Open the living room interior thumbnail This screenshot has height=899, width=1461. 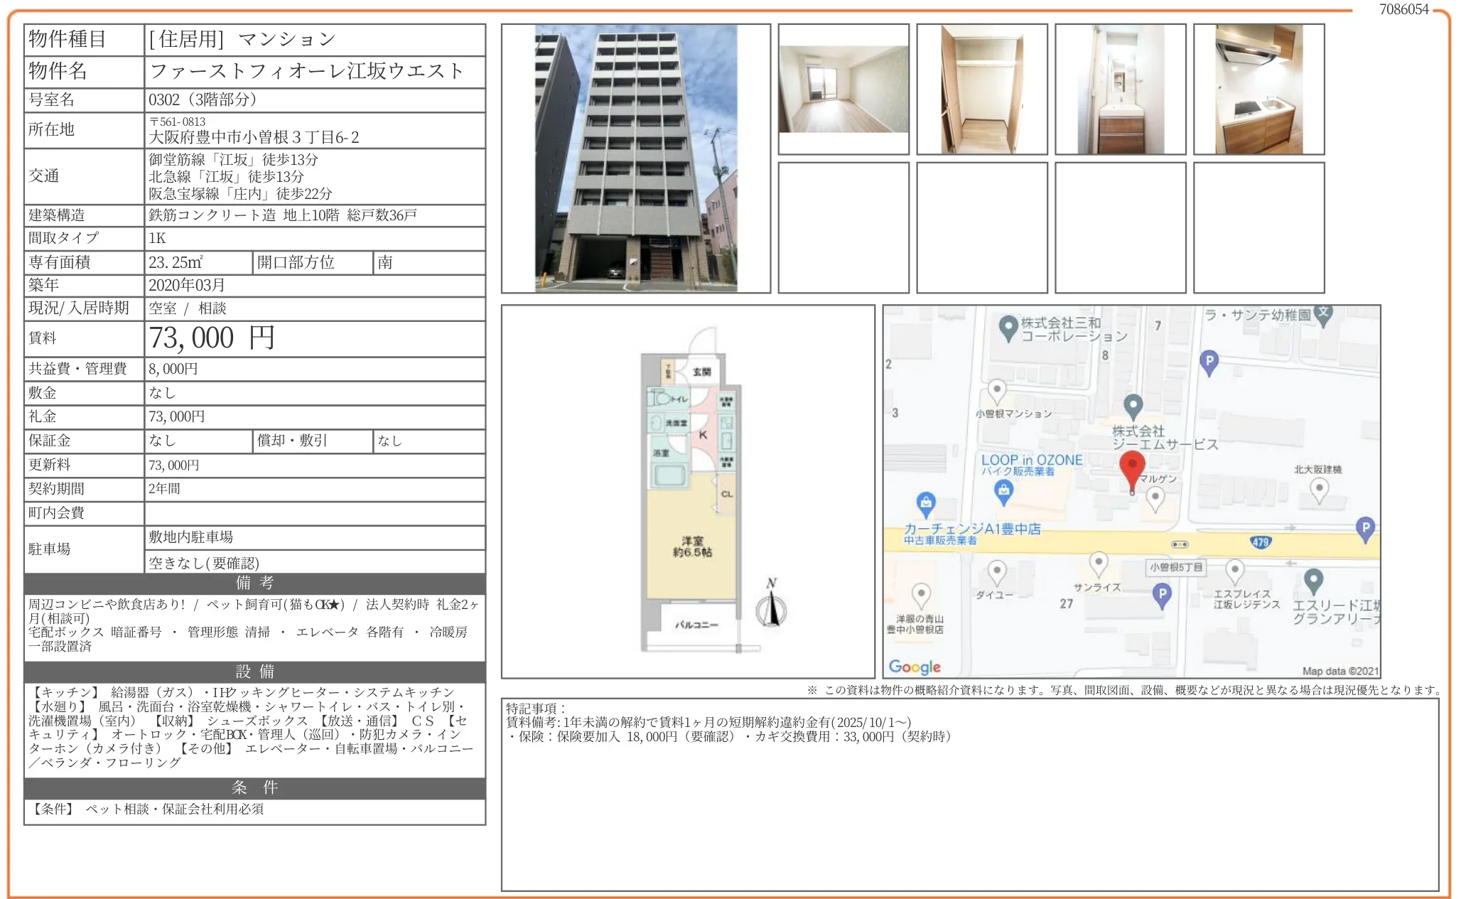[x=843, y=90]
